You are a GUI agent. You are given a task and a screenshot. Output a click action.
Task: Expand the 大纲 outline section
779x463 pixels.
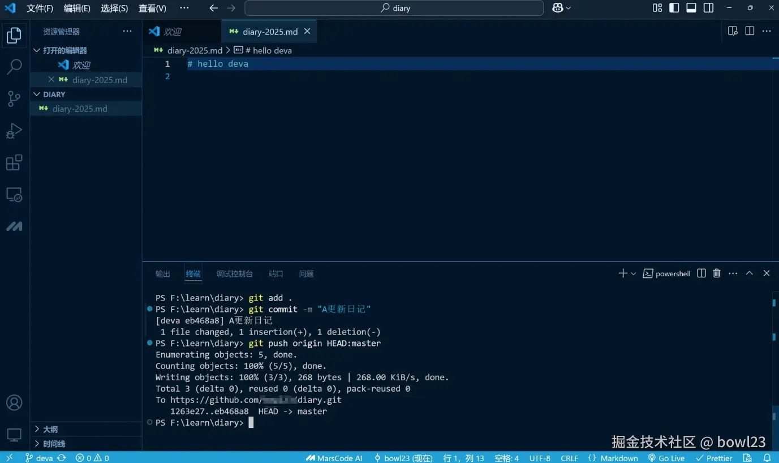tap(86, 429)
